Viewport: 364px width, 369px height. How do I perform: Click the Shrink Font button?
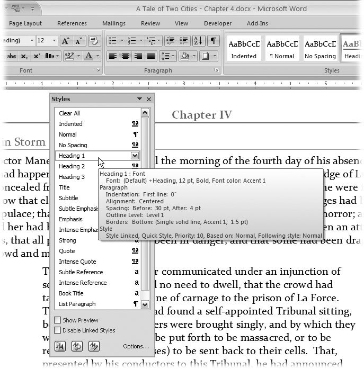pyautogui.click(x=78, y=41)
